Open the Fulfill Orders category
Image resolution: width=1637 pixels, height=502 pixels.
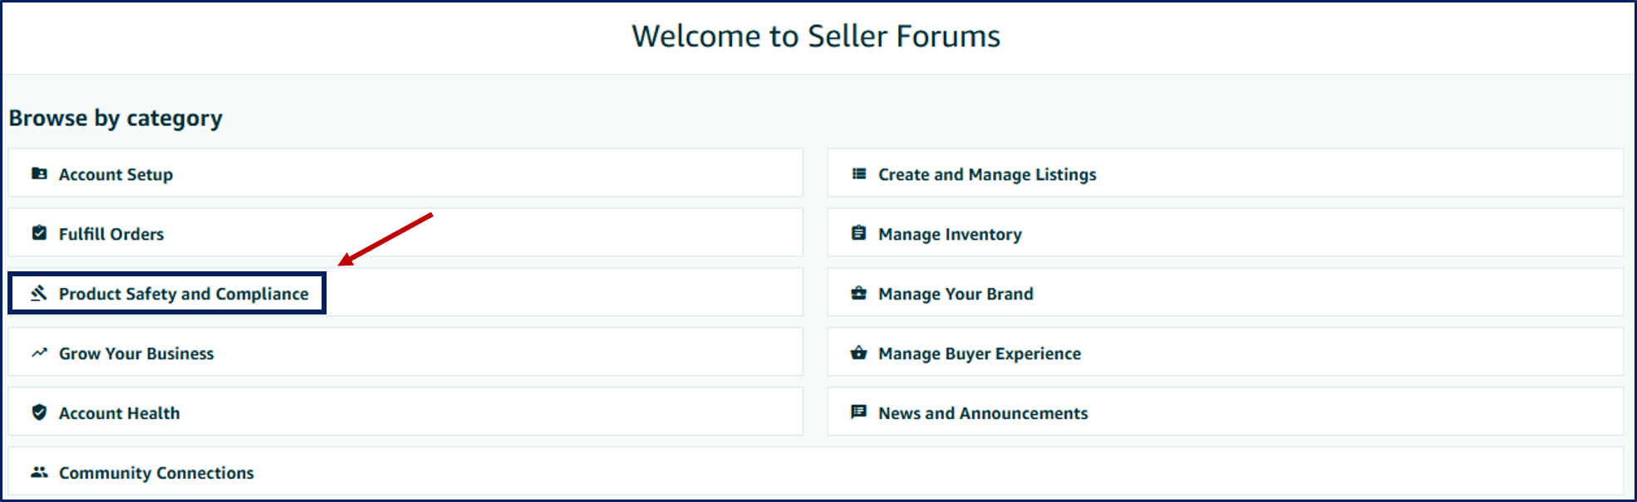(x=406, y=232)
